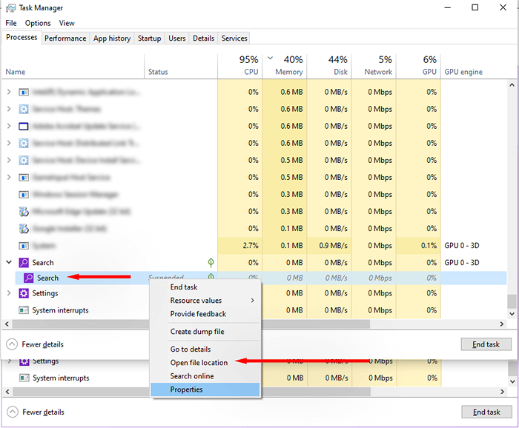Click the Search child process magnifier icon
The image size is (519, 428).
pyautogui.click(x=28, y=278)
